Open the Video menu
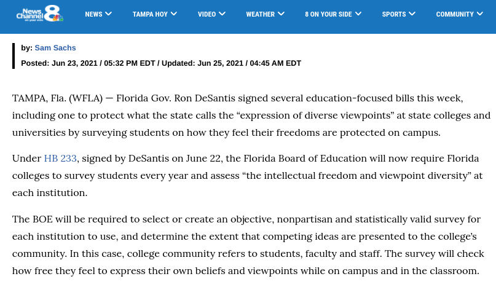496x287 pixels. point(207,14)
